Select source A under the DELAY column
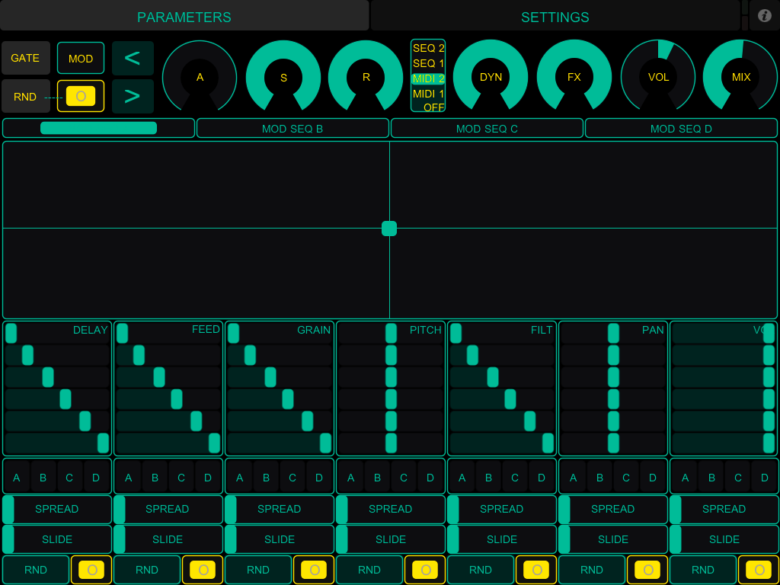780x585 pixels. (17, 478)
